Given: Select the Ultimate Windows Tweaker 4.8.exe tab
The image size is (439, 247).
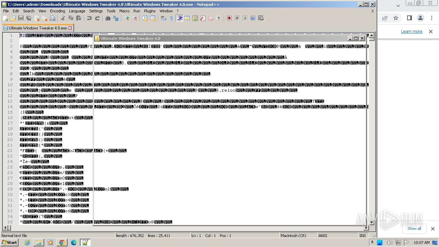Looking at the screenshot, I should point(37,28).
